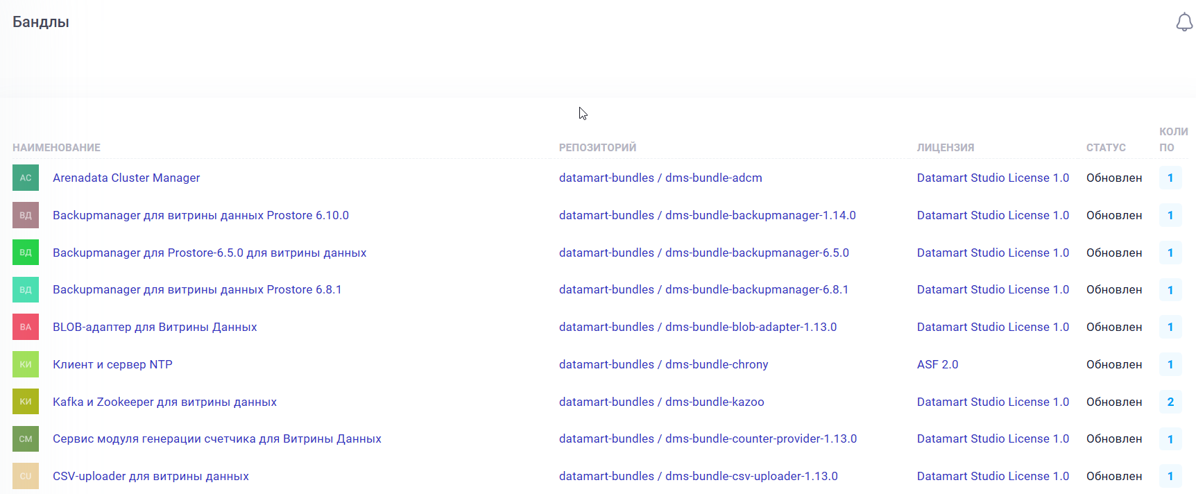Sort by the Репозиторий column header
1196x494 pixels.
597,147
